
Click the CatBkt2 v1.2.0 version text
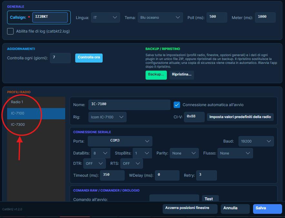(12, 209)
